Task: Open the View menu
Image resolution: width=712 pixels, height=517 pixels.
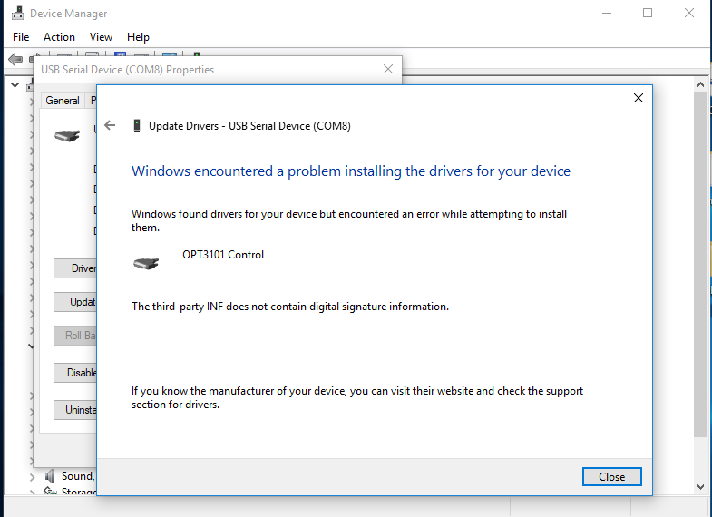Action: 101,37
